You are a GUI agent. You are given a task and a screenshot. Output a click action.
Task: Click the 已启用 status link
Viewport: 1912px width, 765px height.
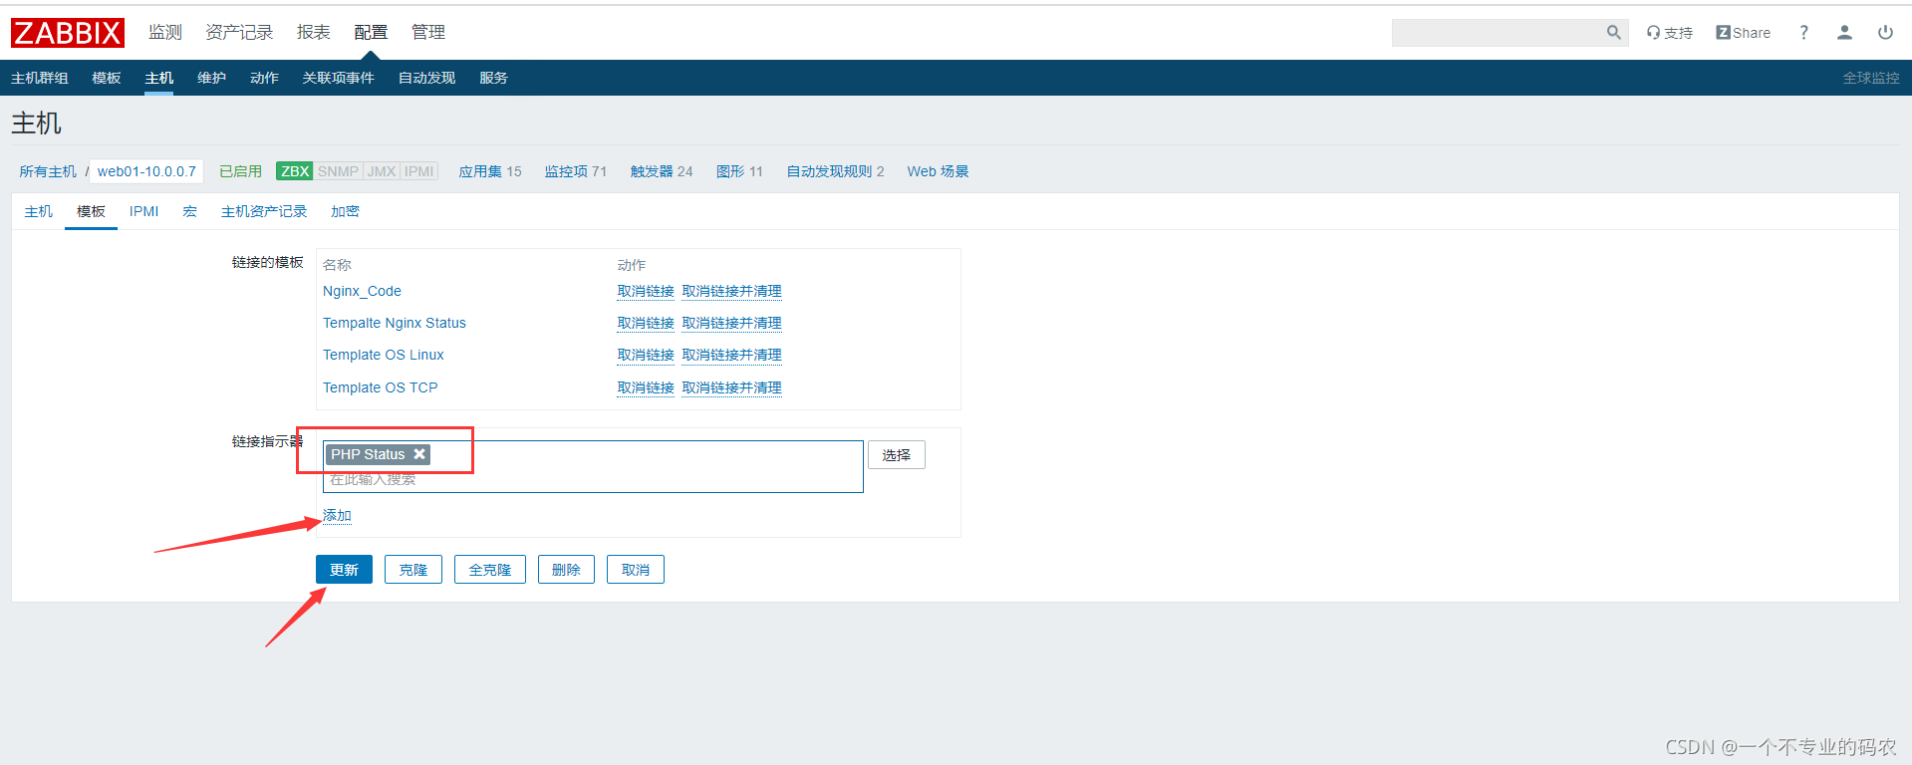pos(240,171)
